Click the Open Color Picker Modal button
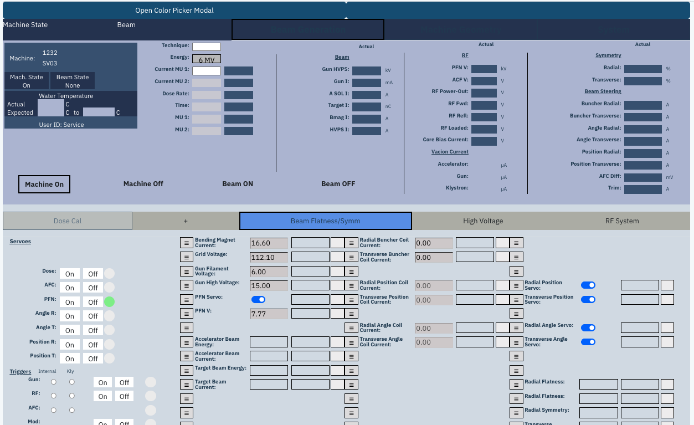The image size is (694, 425). tap(174, 11)
